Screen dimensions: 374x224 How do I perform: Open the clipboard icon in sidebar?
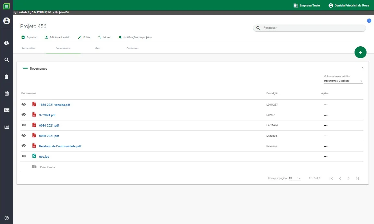click(7, 77)
